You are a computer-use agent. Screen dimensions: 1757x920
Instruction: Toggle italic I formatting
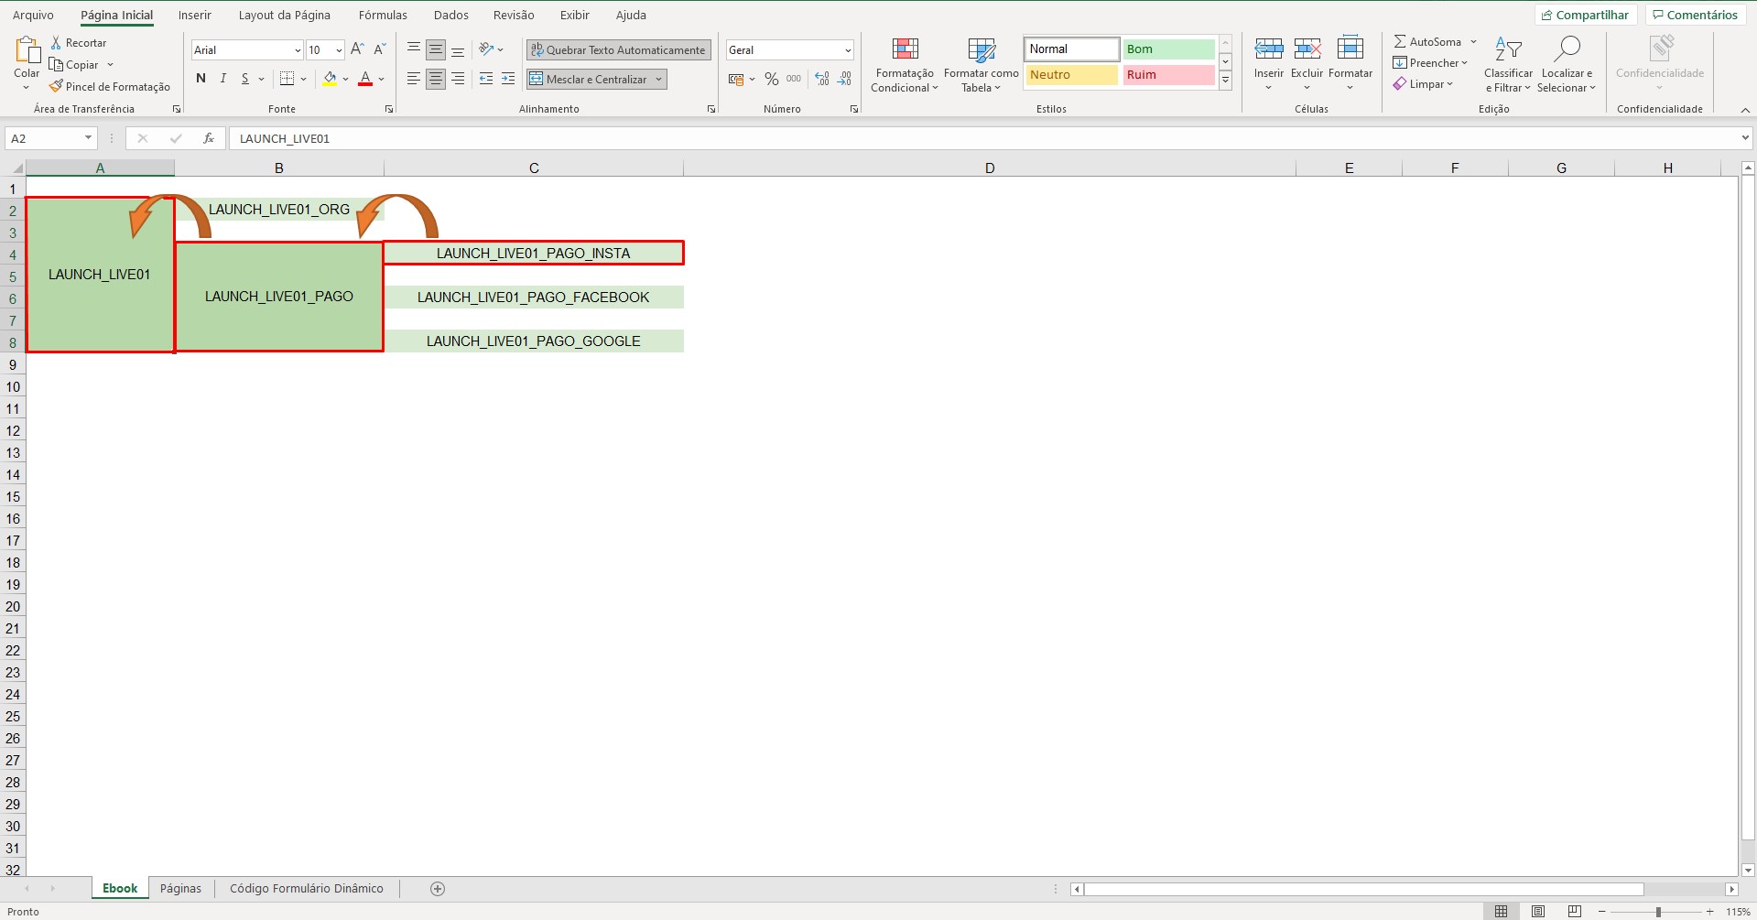(x=223, y=79)
